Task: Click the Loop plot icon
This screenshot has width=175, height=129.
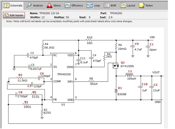Action: click(90, 5)
